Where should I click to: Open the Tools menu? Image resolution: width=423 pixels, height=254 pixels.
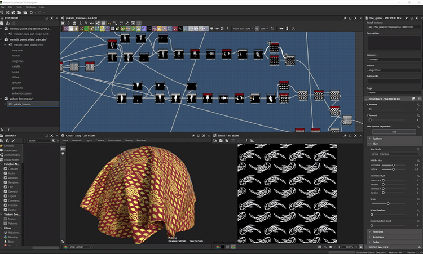(19, 7)
